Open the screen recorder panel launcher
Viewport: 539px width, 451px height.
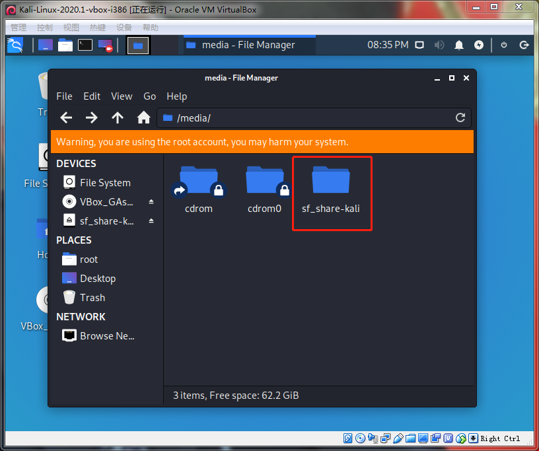(x=105, y=46)
